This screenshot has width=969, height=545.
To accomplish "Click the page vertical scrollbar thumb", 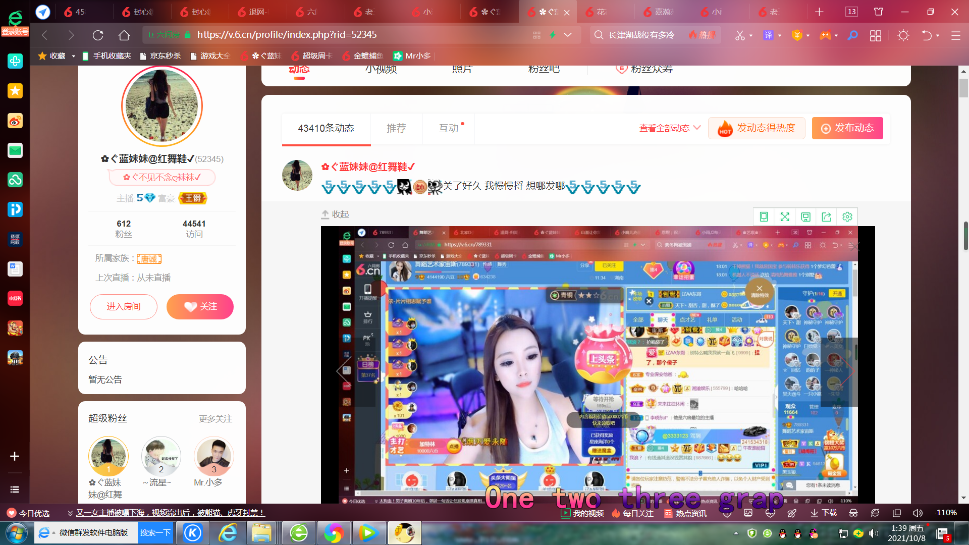I will (964, 88).
